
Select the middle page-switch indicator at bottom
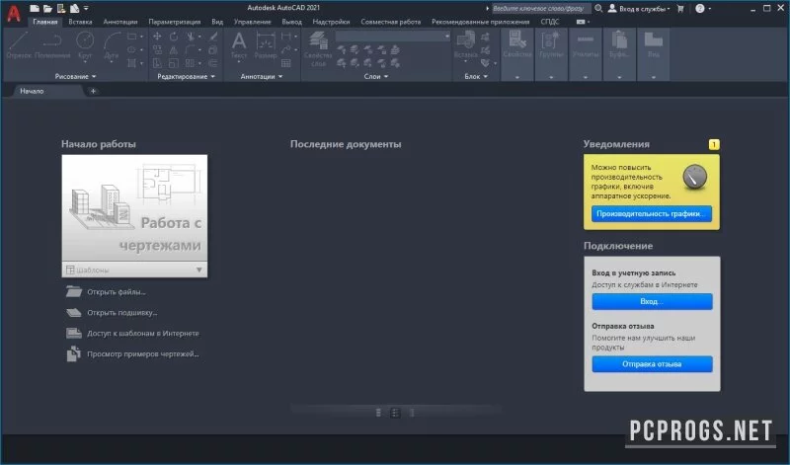[x=395, y=413]
